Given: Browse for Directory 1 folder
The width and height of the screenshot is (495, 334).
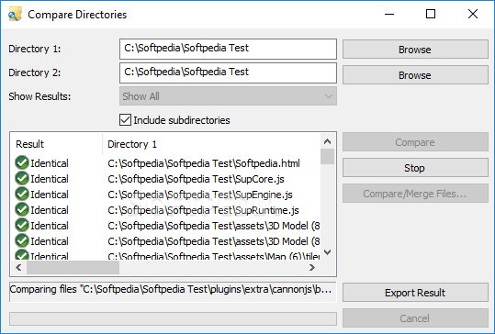Looking at the screenshot, I should pyautogui.click(x=415, y=50).
